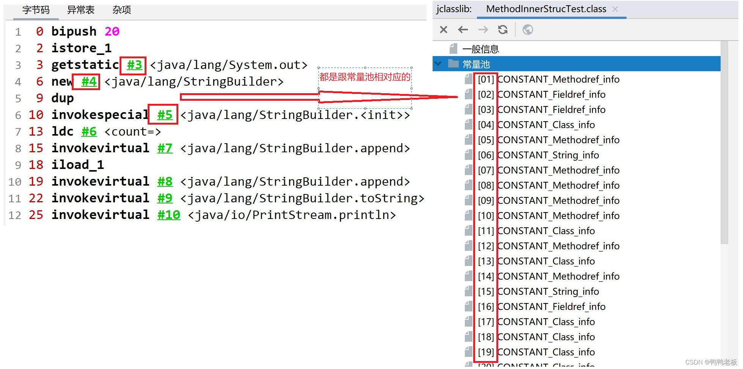Reload the class file with the refresh icon
Viewport: 743px width, 369px height.
tap(503, 30)
